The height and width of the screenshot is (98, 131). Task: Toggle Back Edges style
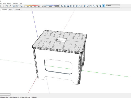(x=88, y=6)
